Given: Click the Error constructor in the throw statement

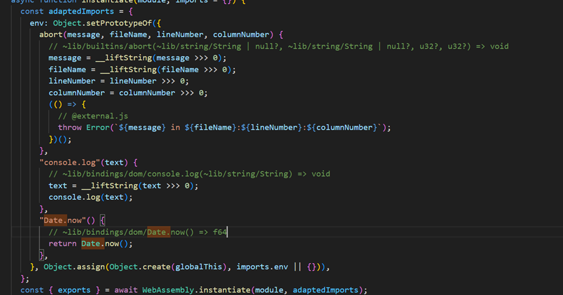Looking at the screenshot, I should coord(98,128).
